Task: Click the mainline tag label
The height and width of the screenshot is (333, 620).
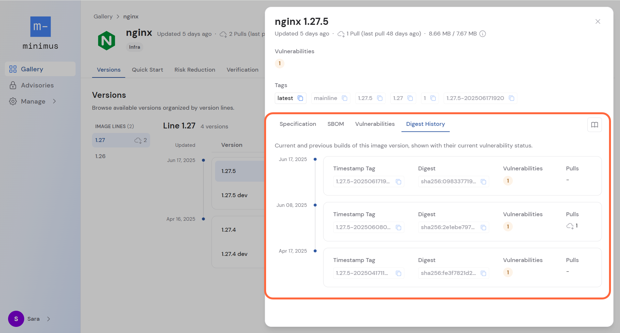Action: (x=325, y=98)
